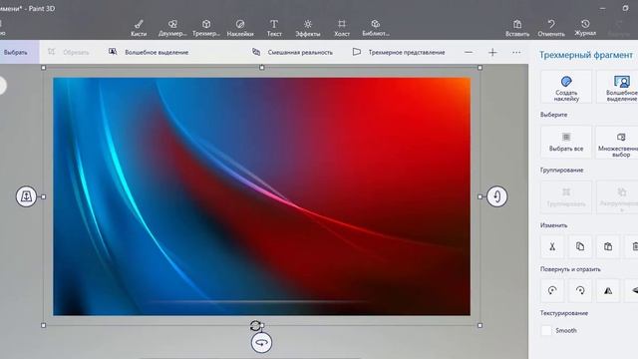Open the Stickers (Наклейки) tab
This screenshot has height=359, width=638.
tap(240, 28)
